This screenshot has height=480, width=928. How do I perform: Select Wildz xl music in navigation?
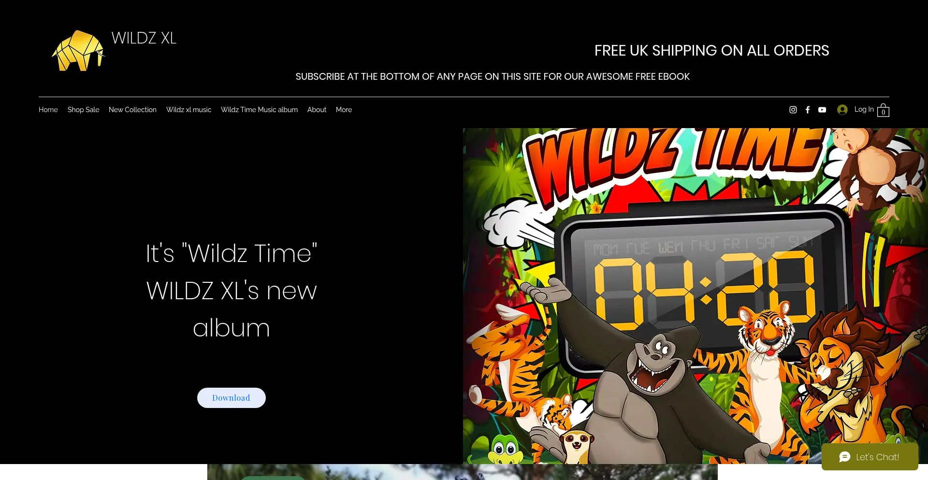click(x=188, y=110)
